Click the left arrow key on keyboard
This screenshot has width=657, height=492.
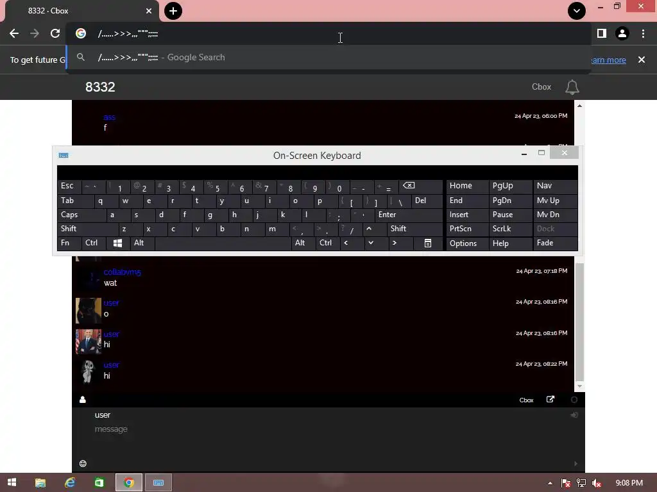tap(346, 243)
